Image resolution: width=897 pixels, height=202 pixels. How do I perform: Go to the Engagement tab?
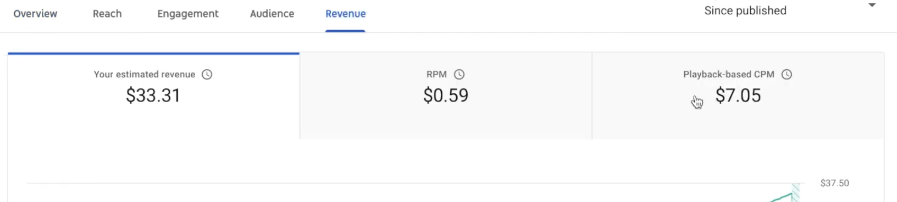coord(188,14)
